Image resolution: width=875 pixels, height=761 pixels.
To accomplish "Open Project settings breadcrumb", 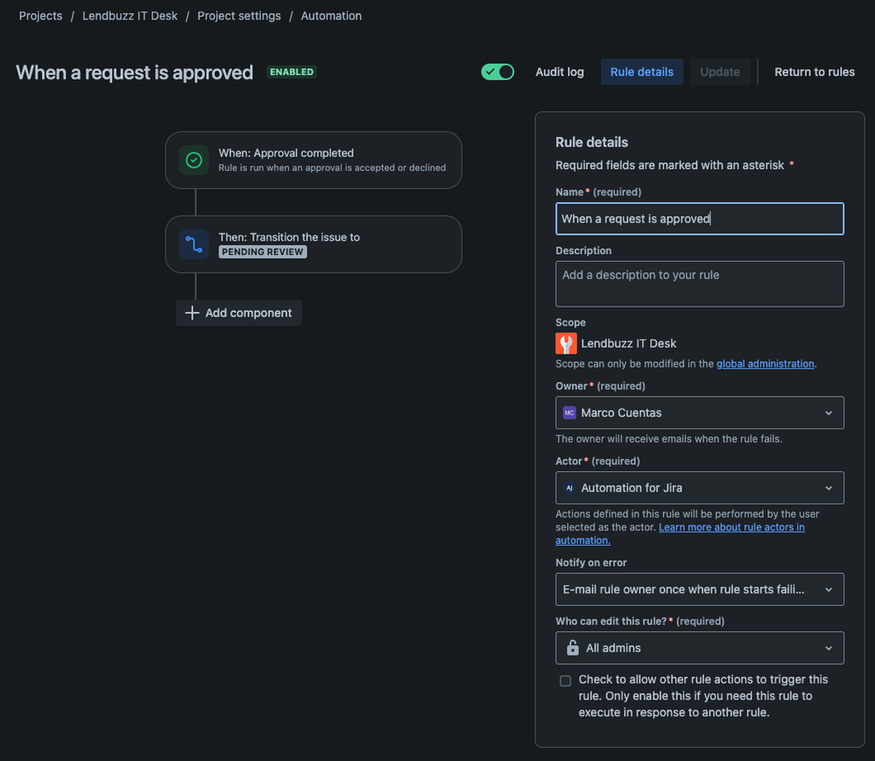I will tap(239, 16).
